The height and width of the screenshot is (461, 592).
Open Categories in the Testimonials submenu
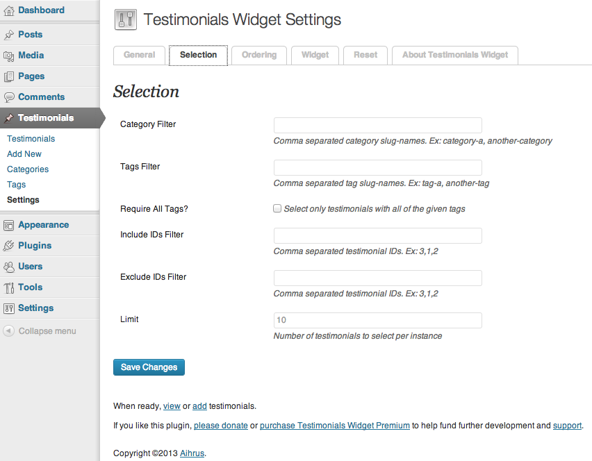pos(28,169)
